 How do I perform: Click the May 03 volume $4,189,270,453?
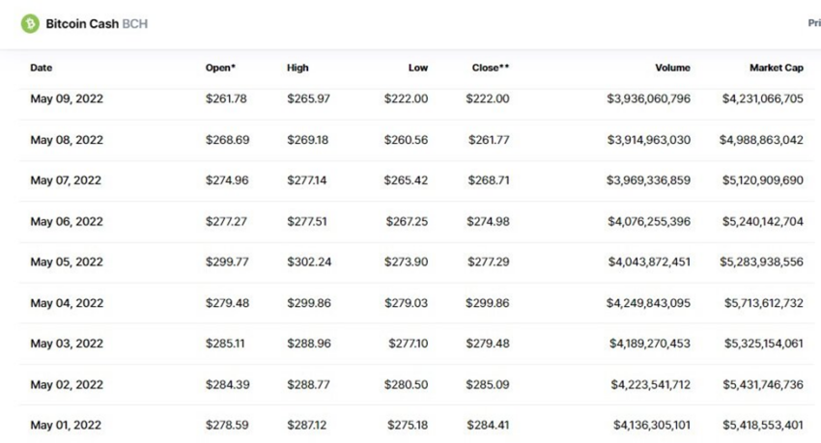tap(650, 344)
